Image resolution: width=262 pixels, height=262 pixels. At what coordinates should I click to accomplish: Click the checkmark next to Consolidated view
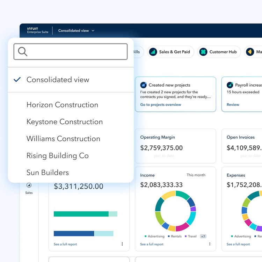(x=17, y=80)
